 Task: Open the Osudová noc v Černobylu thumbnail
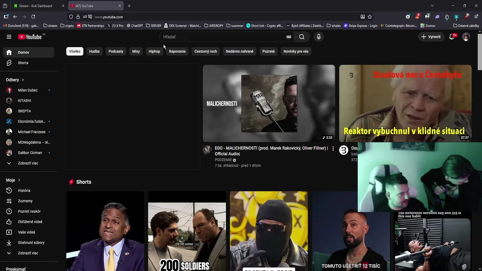tap(405, 103)
